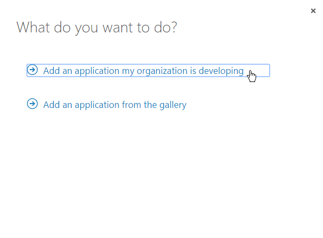Viewport: 323px width, 238px height.
Task: Add an application my organization is developing
Action: tap(148, 71)
